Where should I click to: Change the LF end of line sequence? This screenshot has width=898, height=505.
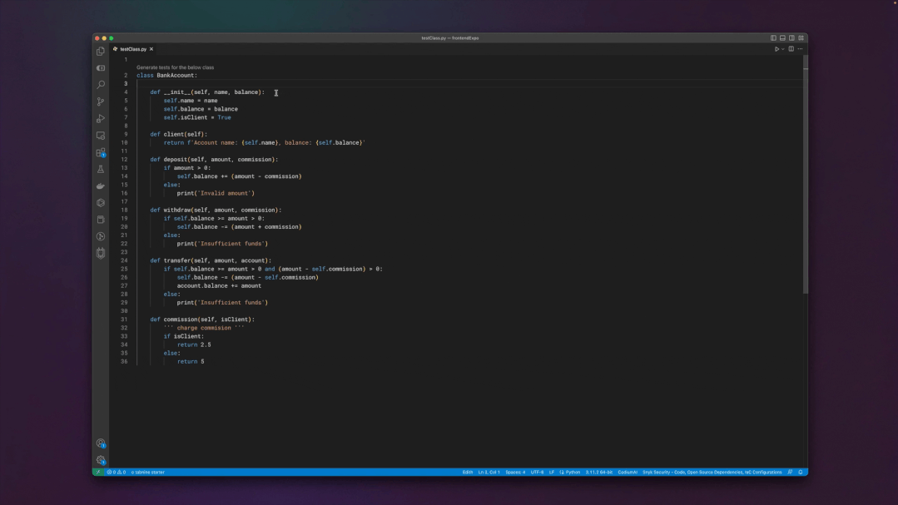552,473
